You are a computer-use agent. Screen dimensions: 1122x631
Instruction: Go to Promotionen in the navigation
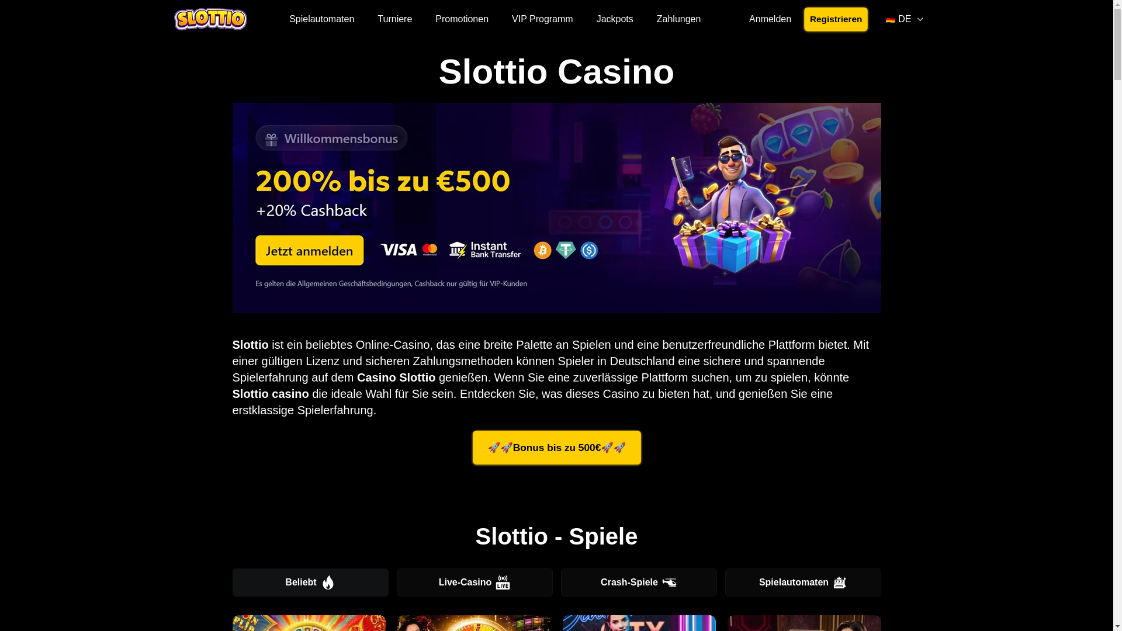click(x=462, y=19)
